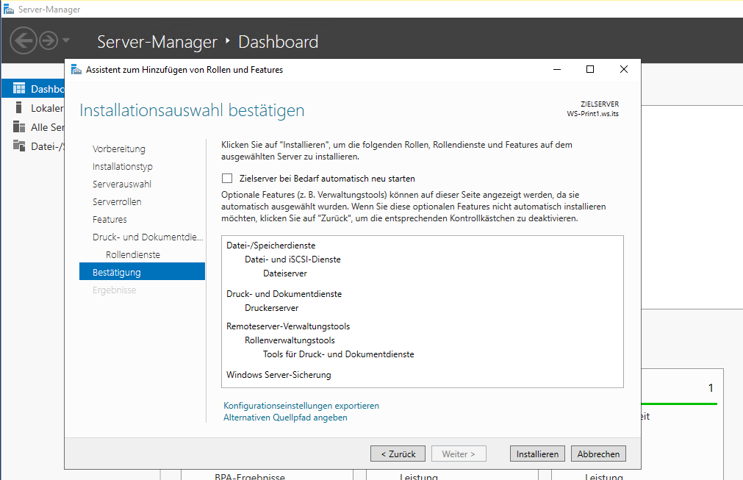Go to the Serverauswahl wizard step
The height and width of the screenshot is (480, 743).
[x=122, y=184]
